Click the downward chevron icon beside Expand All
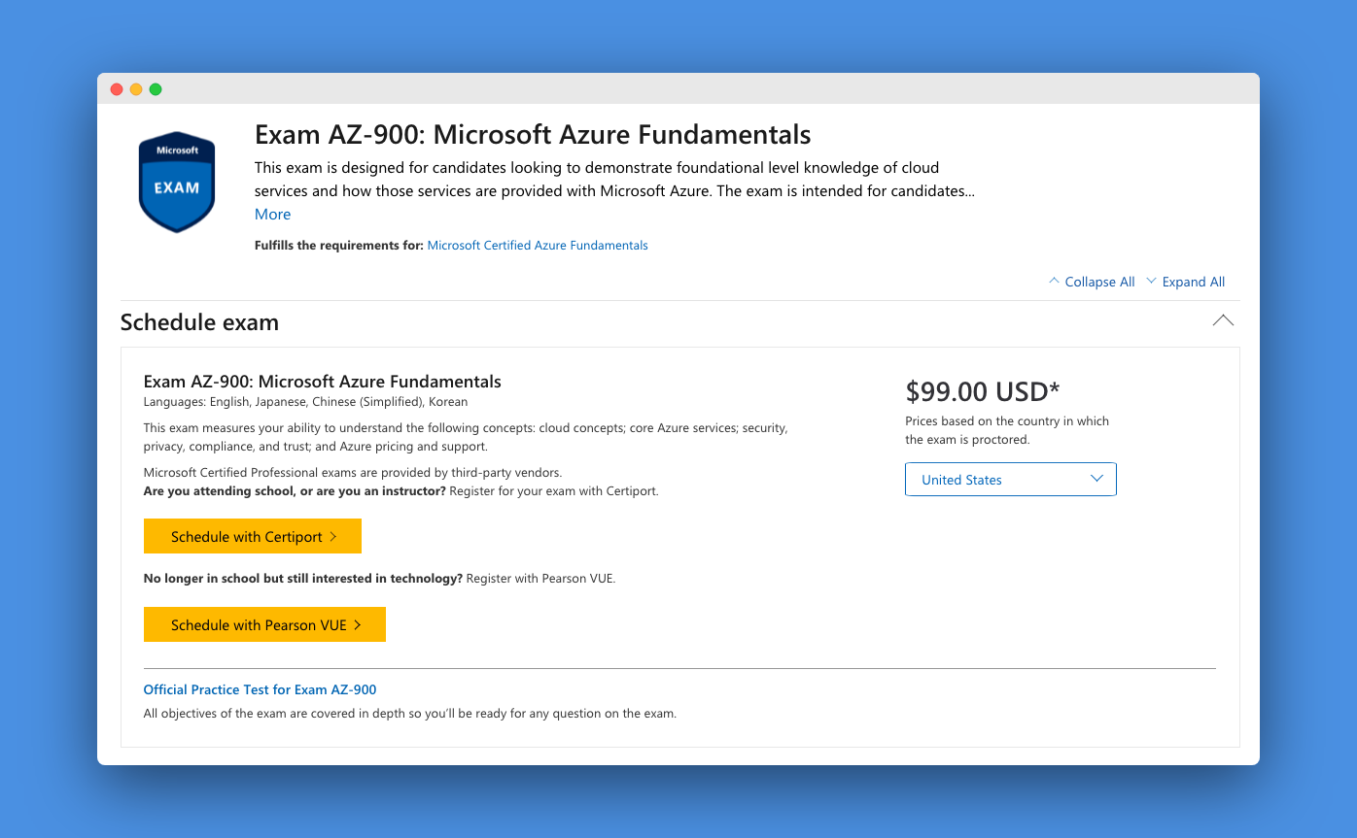1357x838 pixels. tap(1151, 282)
